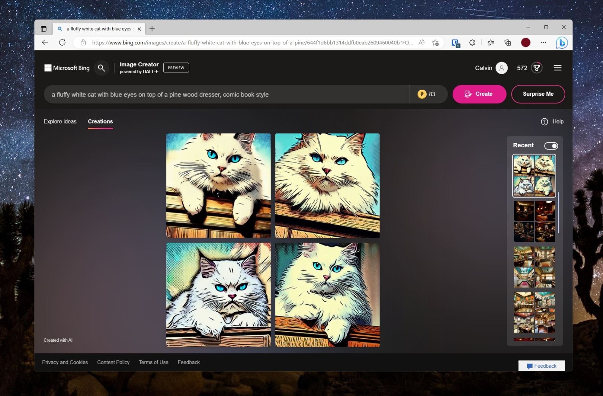Click the Help question mark icon
The image size is (603, 396).
pos(544,121)
